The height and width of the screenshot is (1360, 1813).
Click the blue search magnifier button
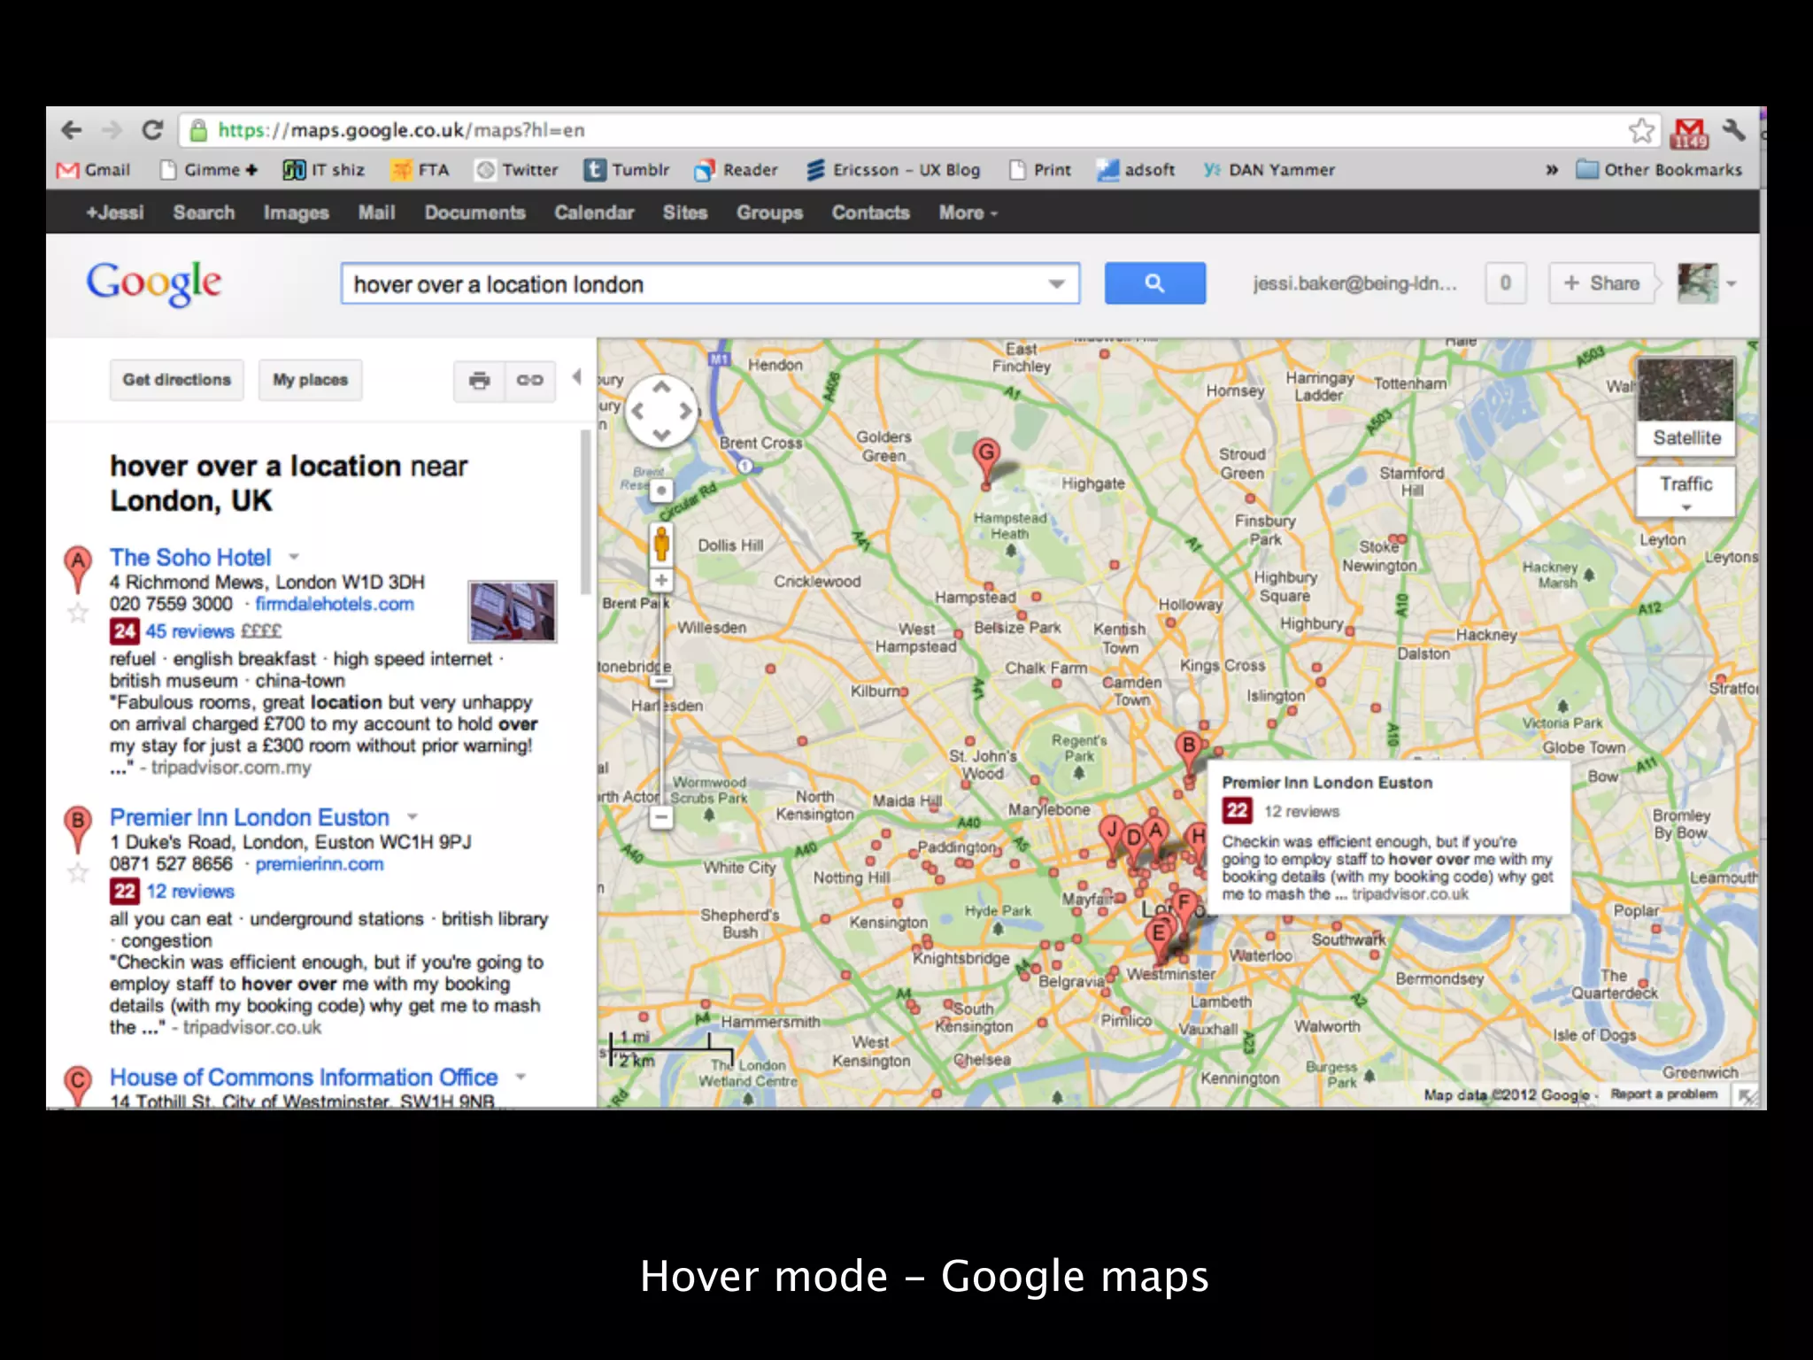[x=1154, y=283]
